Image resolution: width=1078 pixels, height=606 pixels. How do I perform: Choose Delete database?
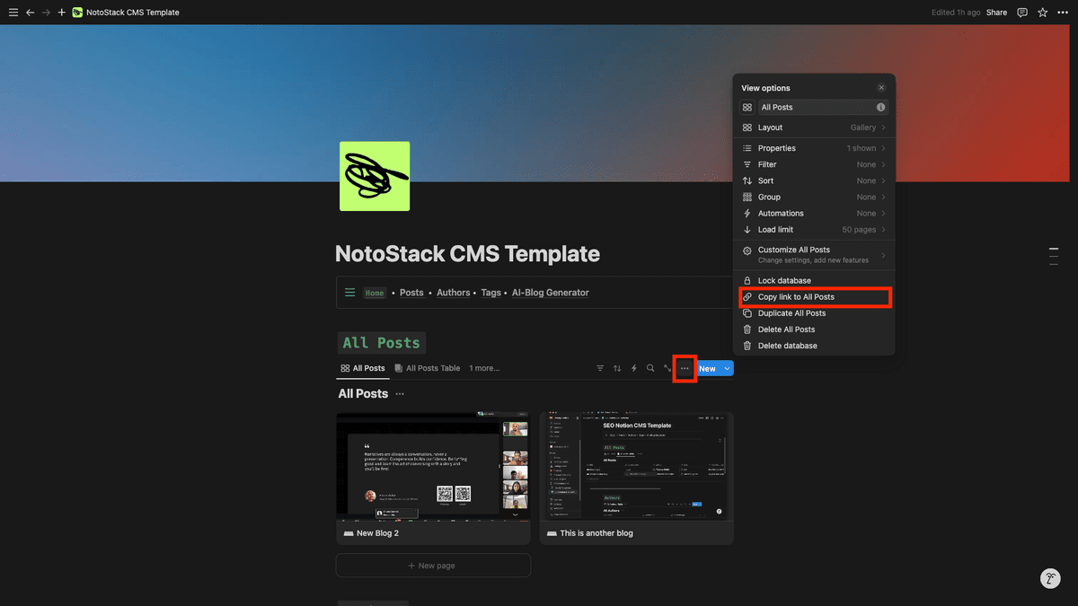tap(814, 346)
